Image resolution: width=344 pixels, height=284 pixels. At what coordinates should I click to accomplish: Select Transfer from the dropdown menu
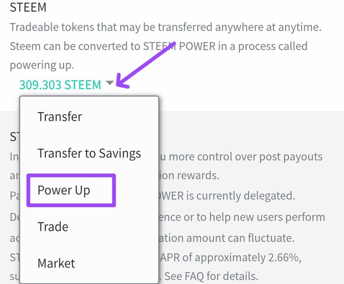pos(60,116)
